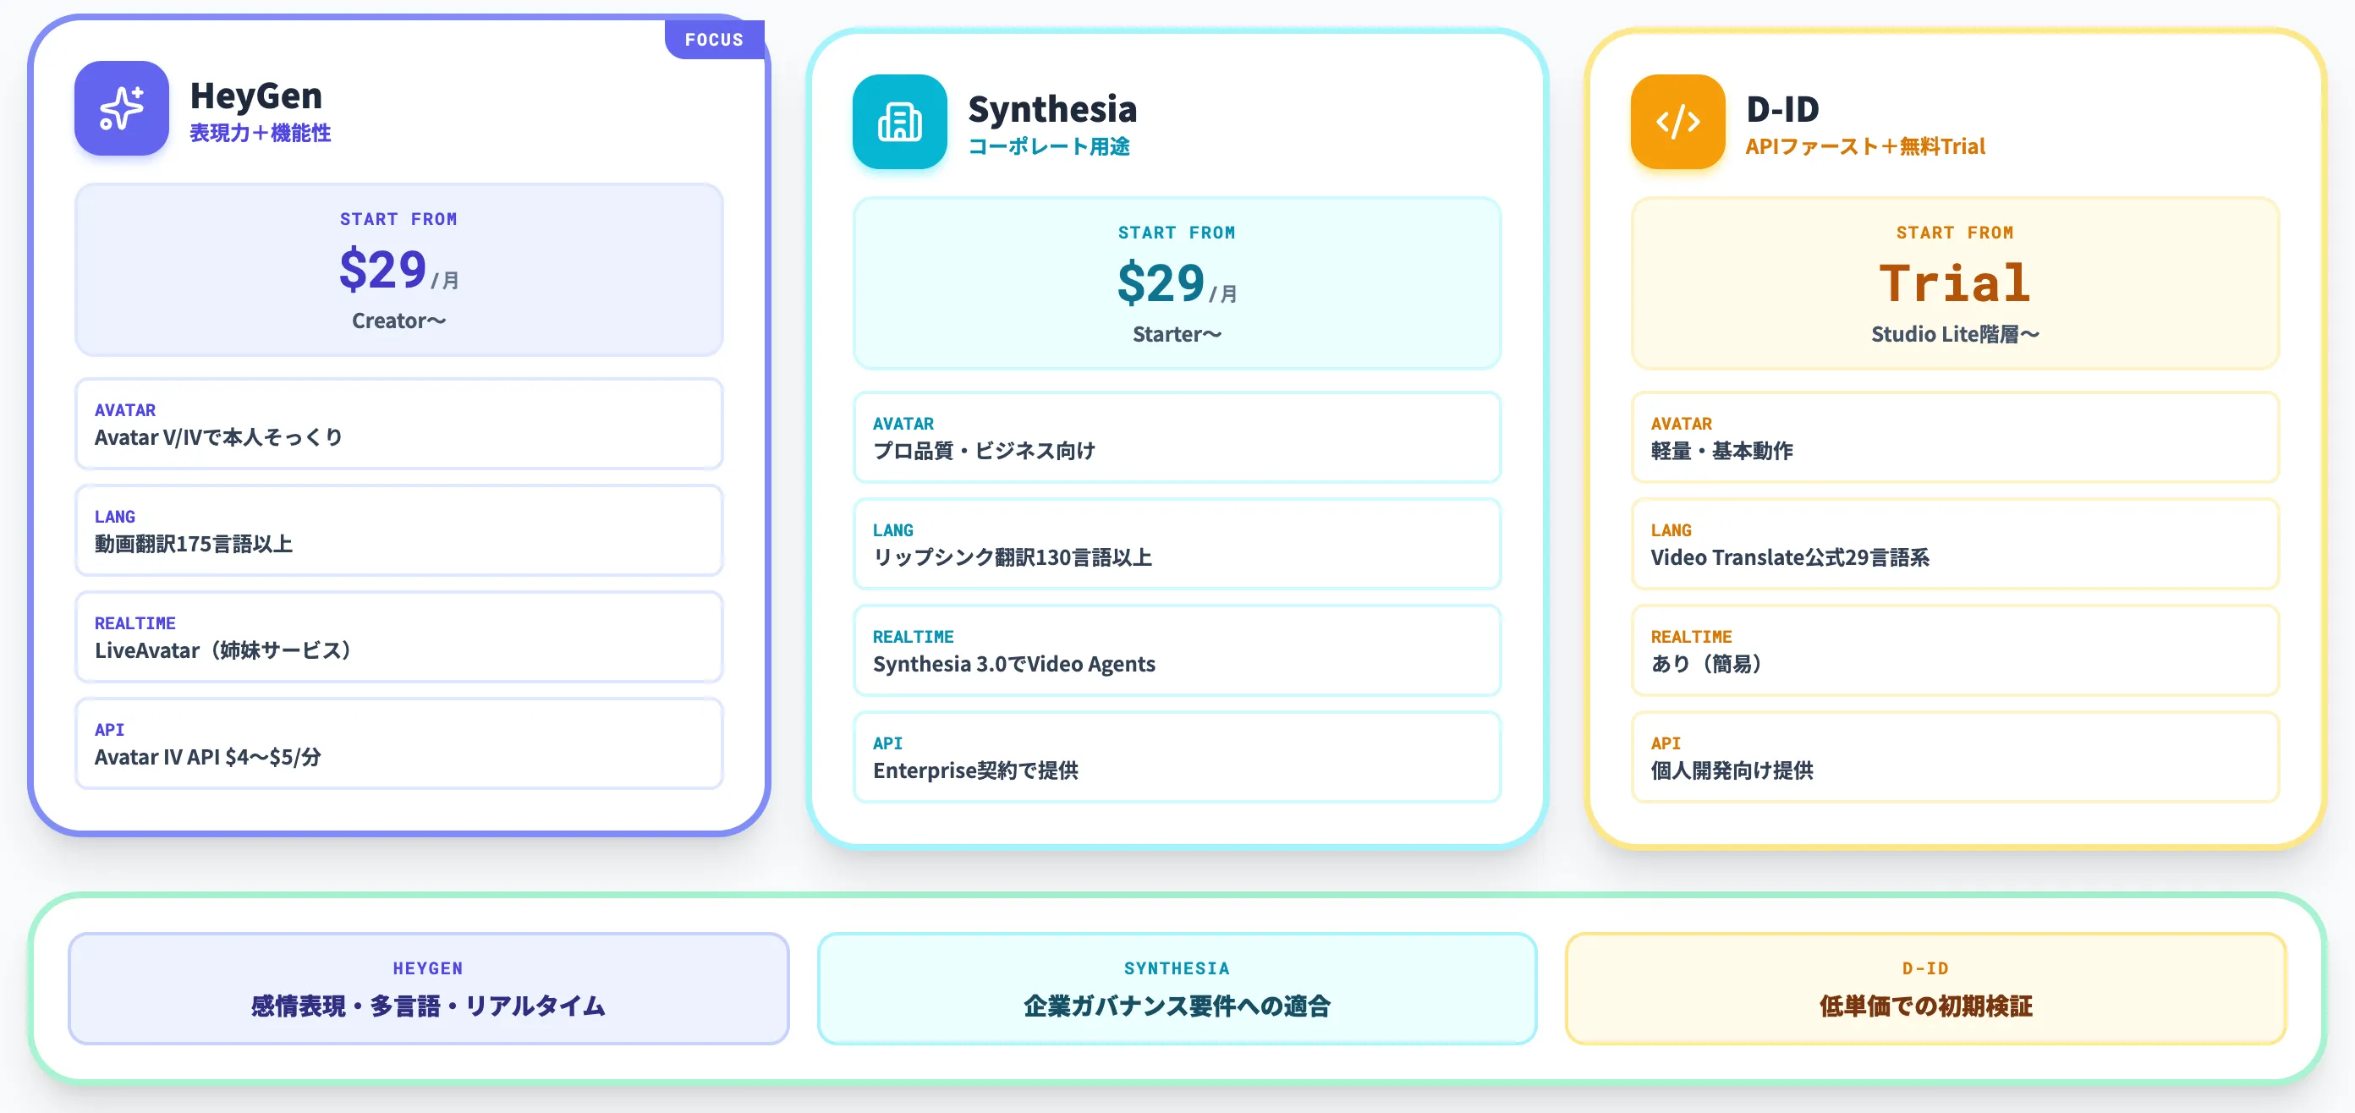
Task: Click Synthesia 3.0でVideo Agents row
Action: pos(1177,650)
